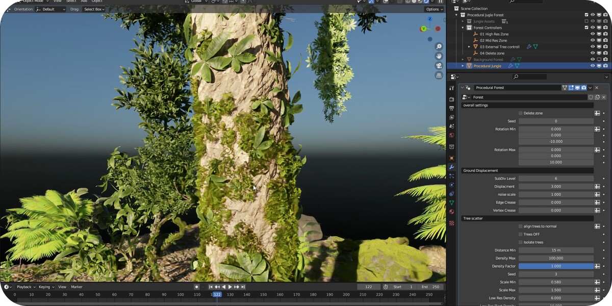Toggle camera view in viewport
This screenshot has height=306, width=612.
[439, 66]
